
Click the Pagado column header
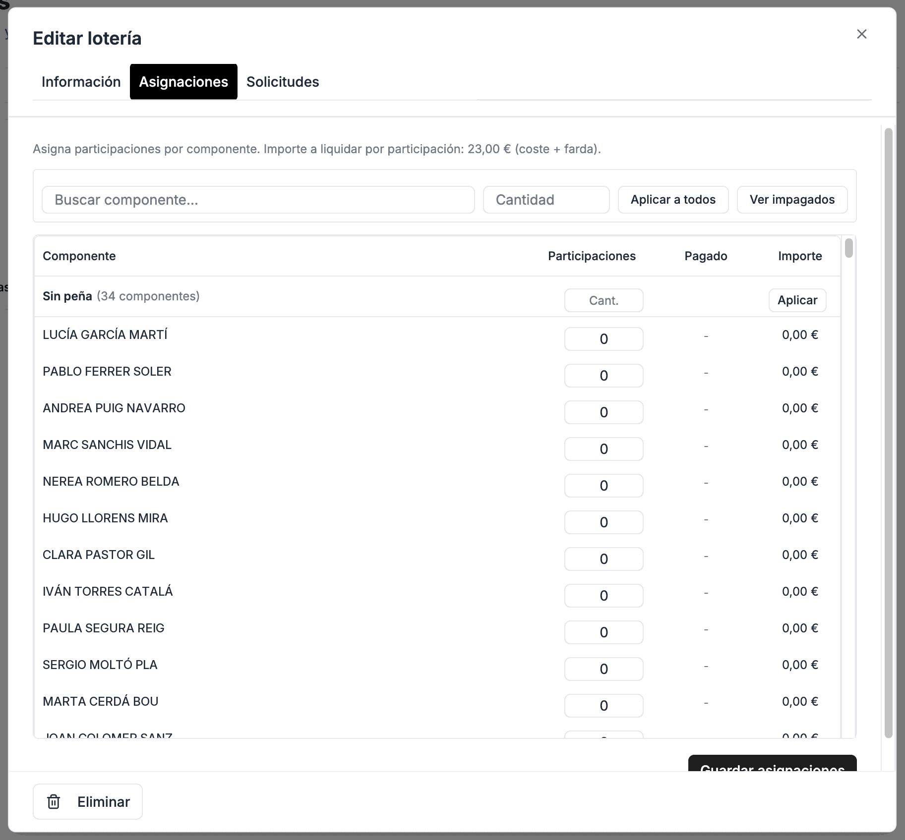click(x=706, y=256)
